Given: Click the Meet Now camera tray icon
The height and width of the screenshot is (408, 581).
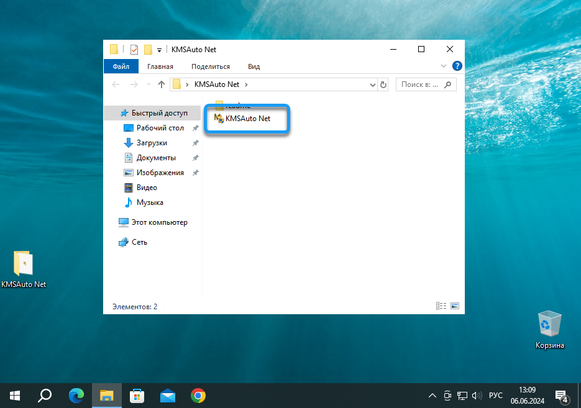Looking at the screenshot, I should pyautogui.click(x=447, y=396).
